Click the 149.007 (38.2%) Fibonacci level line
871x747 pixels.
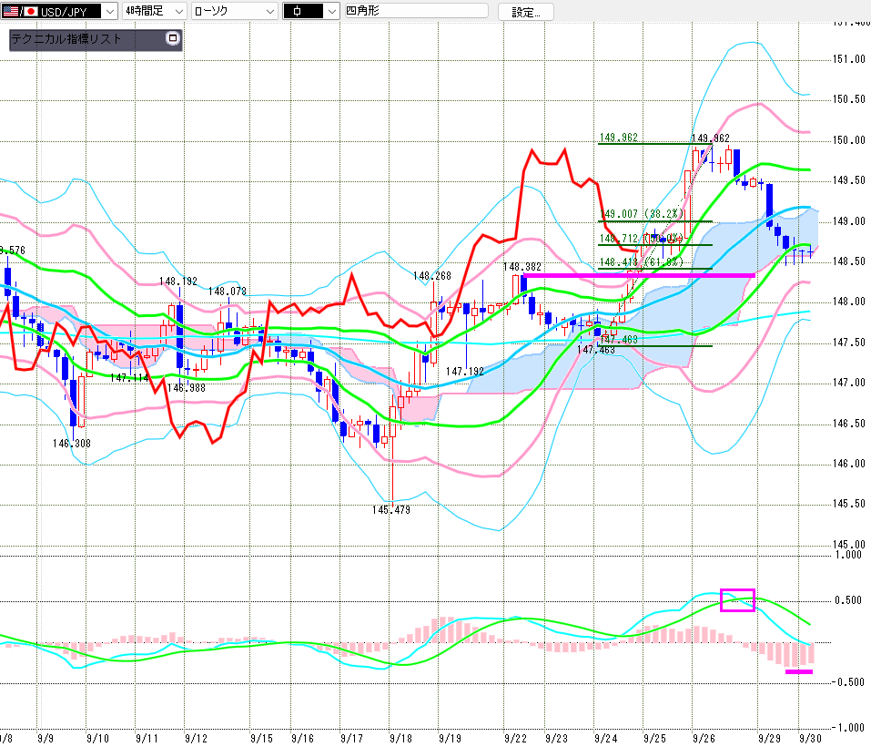[655, 221]
